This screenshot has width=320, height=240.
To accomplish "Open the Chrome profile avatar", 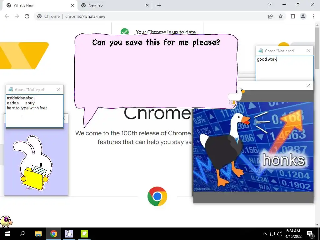I will click(x=303, y=16).
